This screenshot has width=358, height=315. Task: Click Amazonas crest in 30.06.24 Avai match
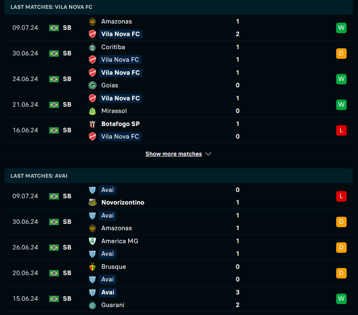(92, 228)
